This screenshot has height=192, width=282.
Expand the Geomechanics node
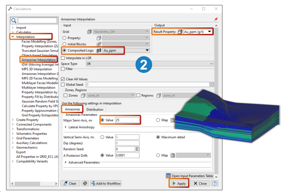coord(13,147)
